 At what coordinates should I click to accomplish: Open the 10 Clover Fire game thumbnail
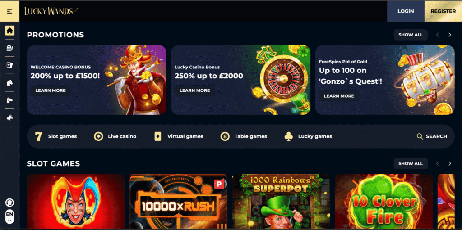pyautogui.click(x=383, y=202)
